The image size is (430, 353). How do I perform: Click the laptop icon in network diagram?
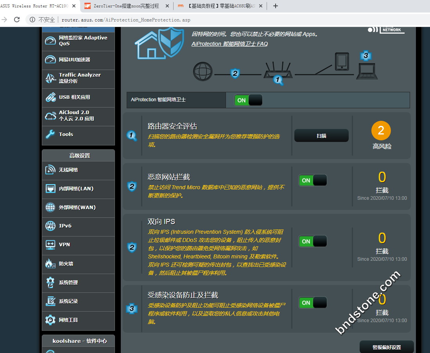click(x=367, y=71)
